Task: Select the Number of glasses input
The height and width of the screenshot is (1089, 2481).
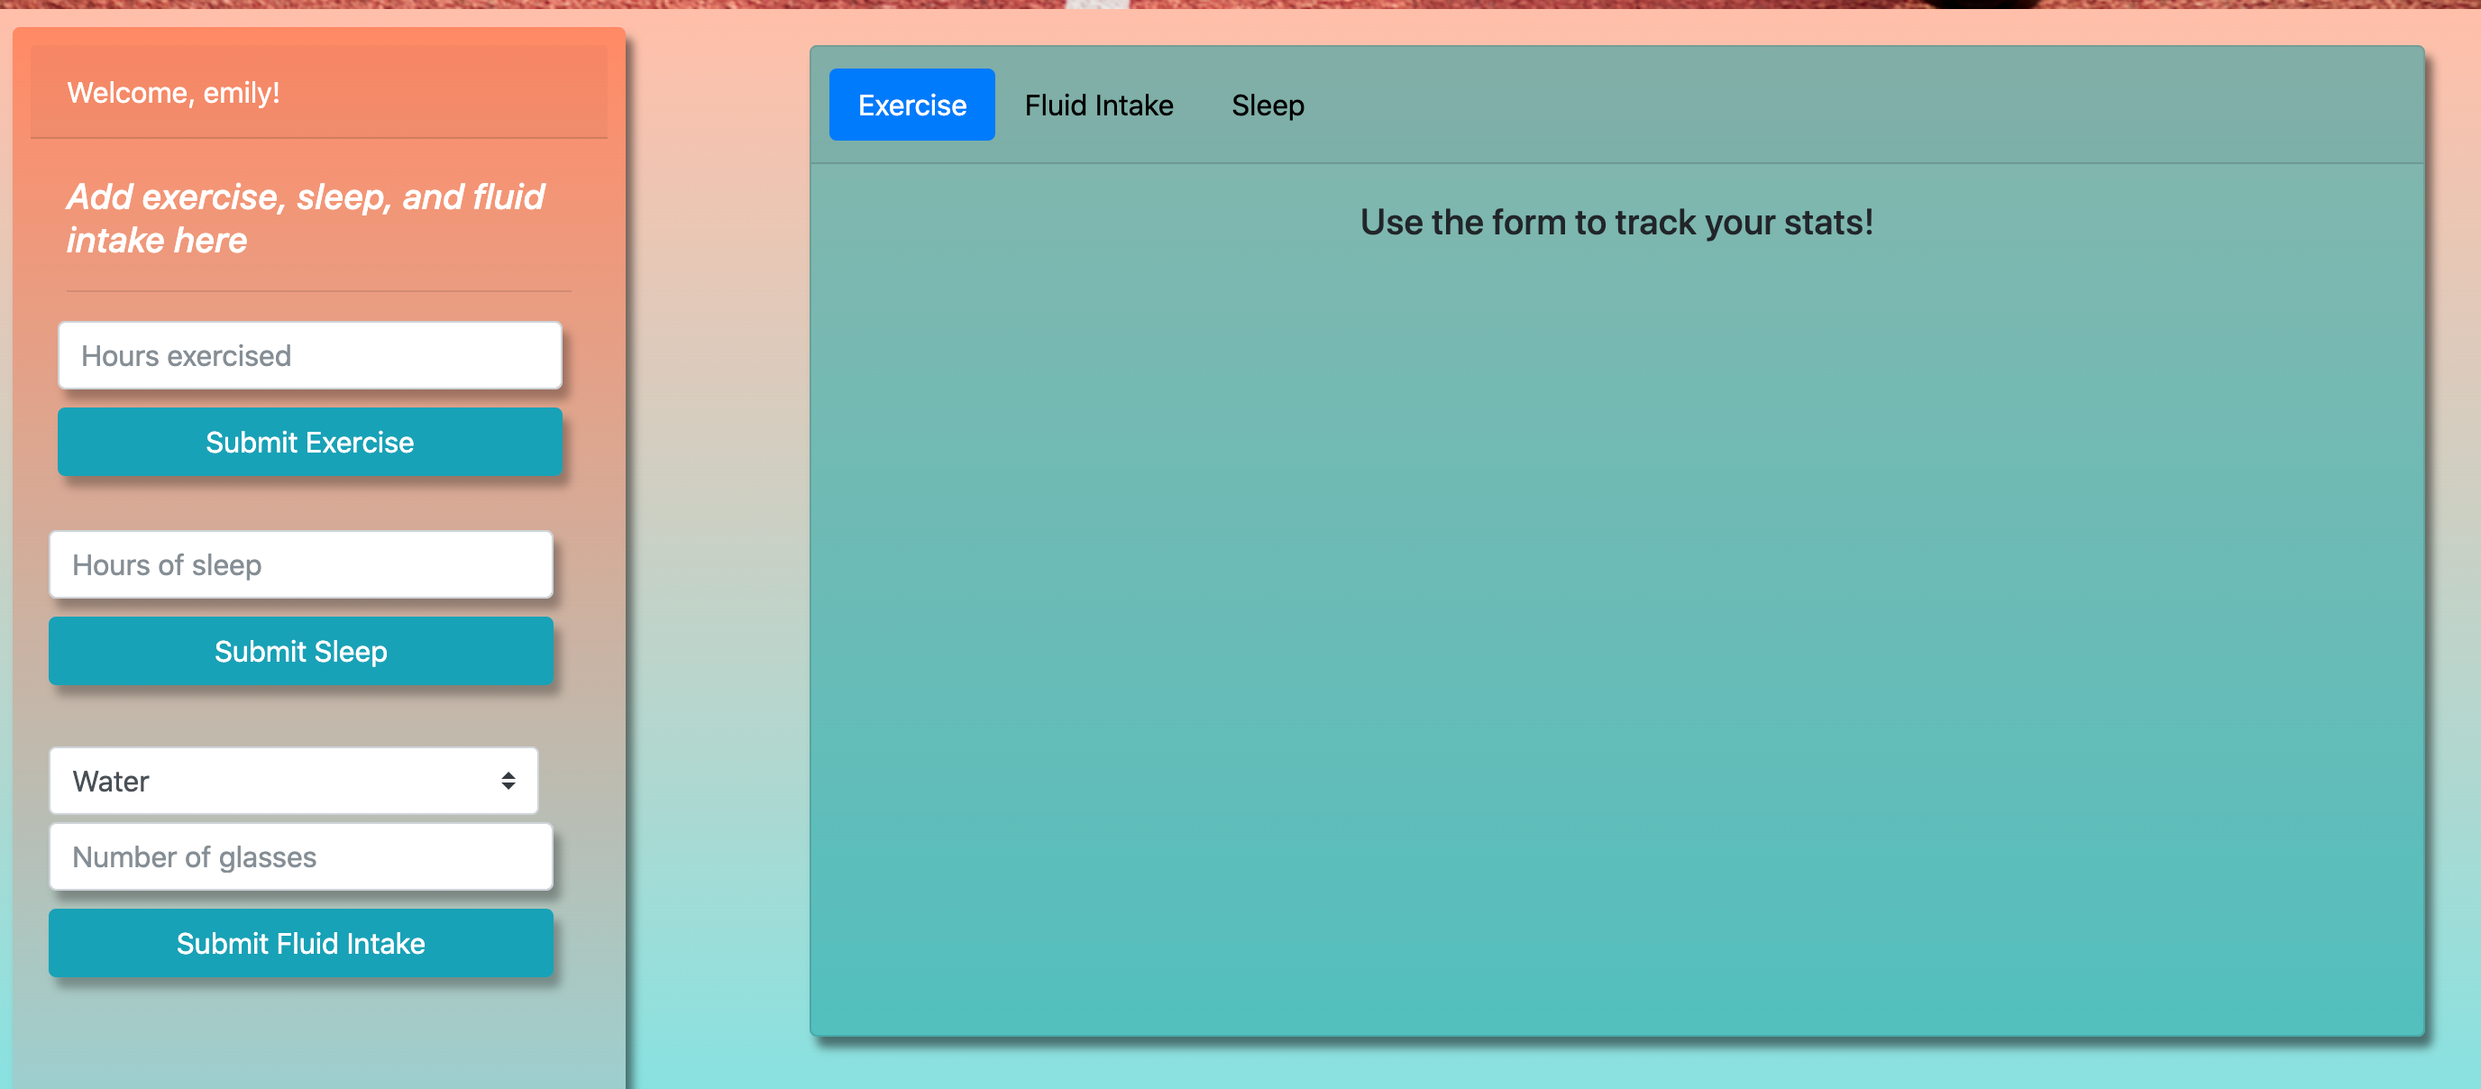Action: pos(300,856)
